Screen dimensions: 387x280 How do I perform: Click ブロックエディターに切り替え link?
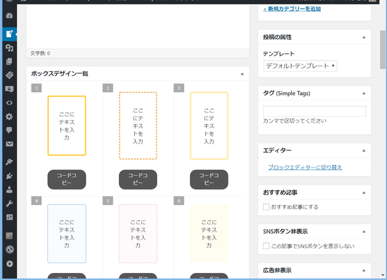pyautogui.click(x=305, y=167)
